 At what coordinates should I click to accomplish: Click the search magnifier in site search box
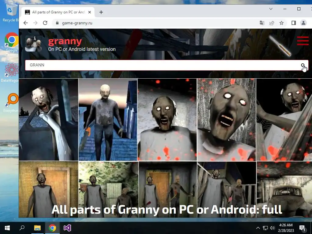(x=303, y=65)
